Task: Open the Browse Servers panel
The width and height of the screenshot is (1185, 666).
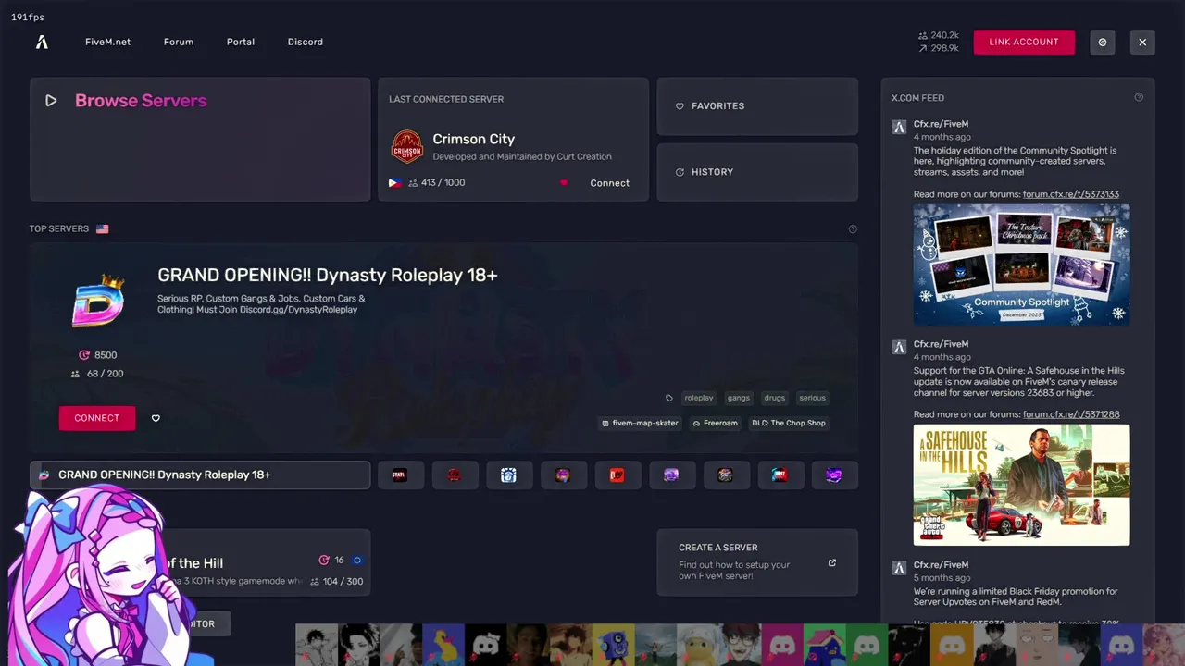Action: click(x=200, y=139)
